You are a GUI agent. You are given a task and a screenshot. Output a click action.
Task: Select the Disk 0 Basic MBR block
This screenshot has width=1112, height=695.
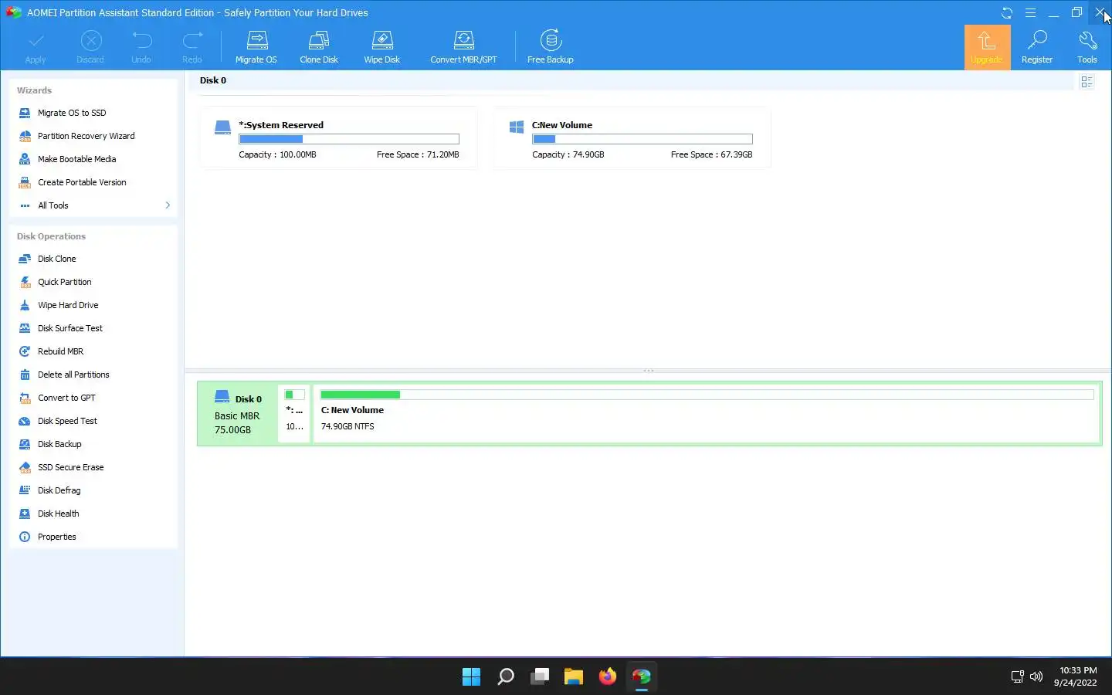click(238, 414)
